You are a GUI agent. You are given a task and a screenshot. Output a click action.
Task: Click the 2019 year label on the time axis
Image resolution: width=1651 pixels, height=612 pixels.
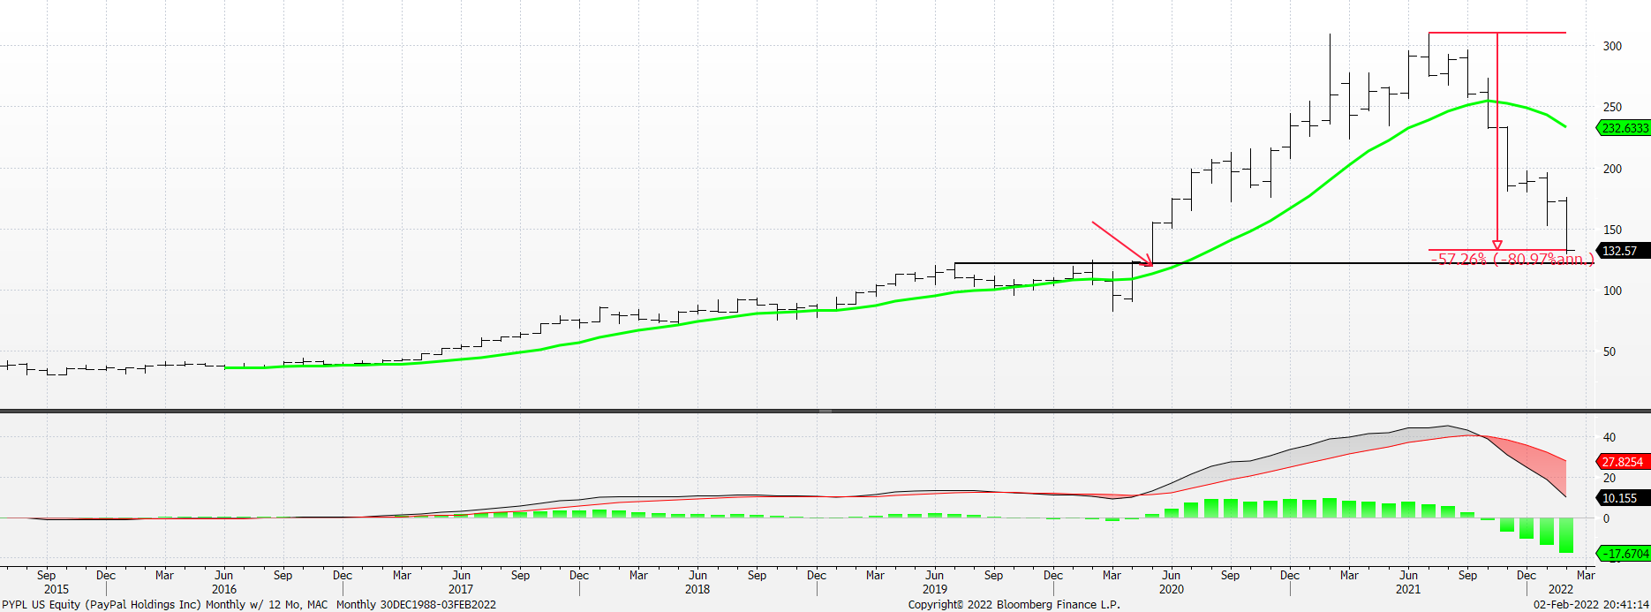click(935, 589)
